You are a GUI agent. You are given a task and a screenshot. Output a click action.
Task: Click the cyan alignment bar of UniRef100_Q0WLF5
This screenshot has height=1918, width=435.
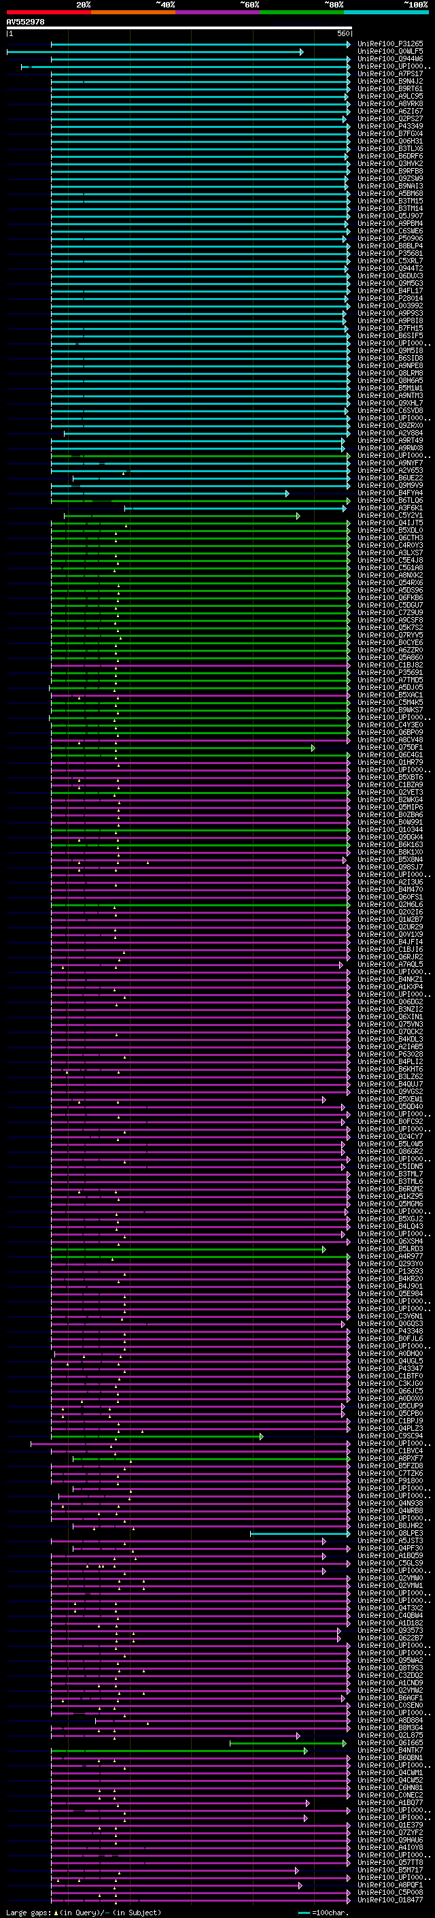click(x=155, y=52)
